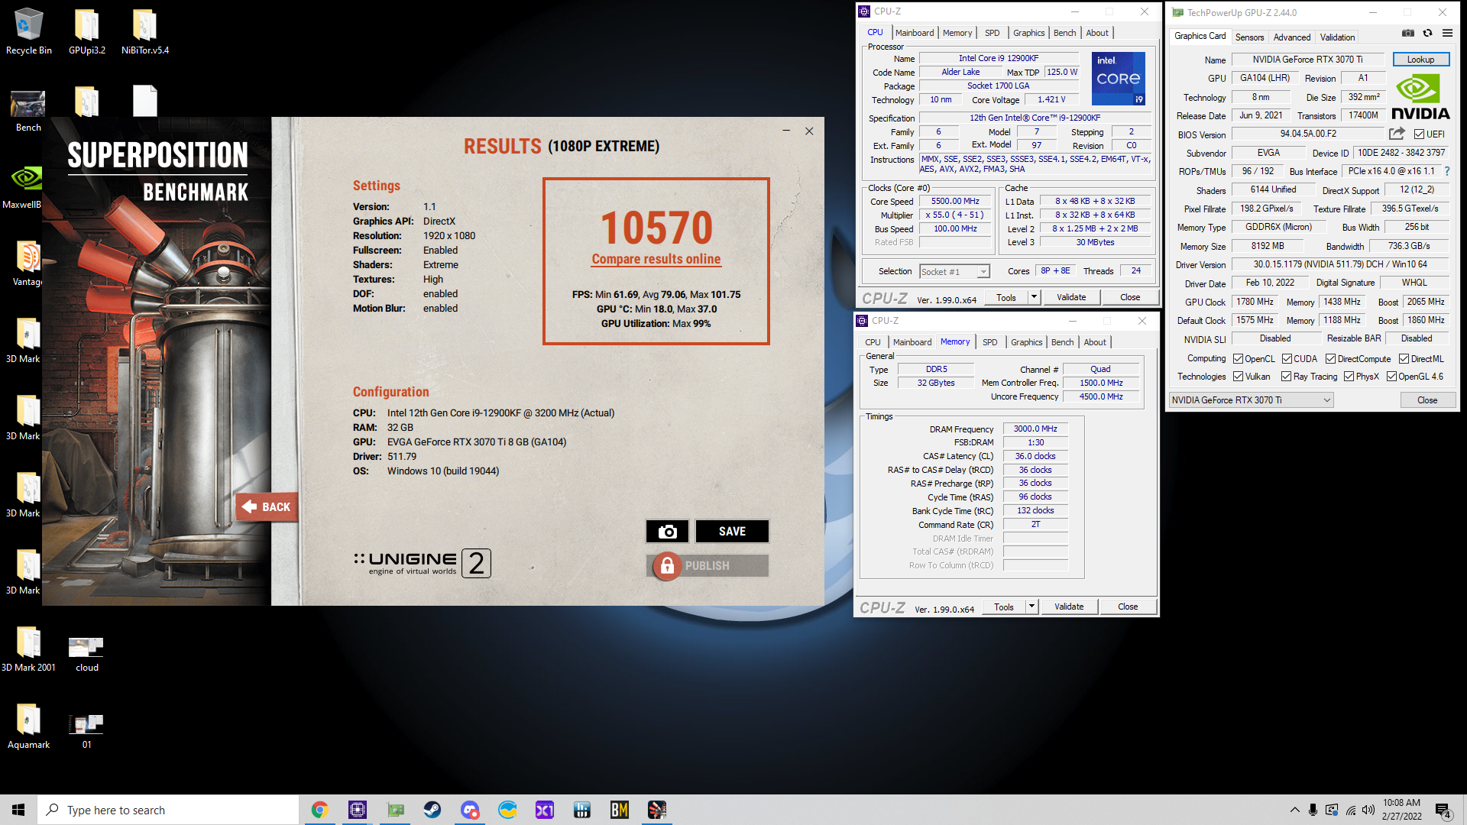Go BACK in Superposition Benchmark

pos(267,506)
